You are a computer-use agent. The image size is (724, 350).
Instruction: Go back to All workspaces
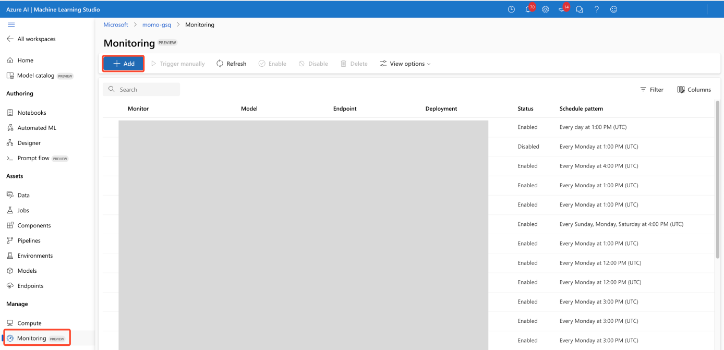(x=36, y=39)
